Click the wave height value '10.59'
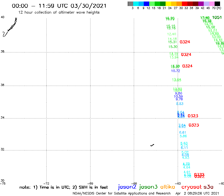Viewport: 224px width, 196px height. coord(178,96)
